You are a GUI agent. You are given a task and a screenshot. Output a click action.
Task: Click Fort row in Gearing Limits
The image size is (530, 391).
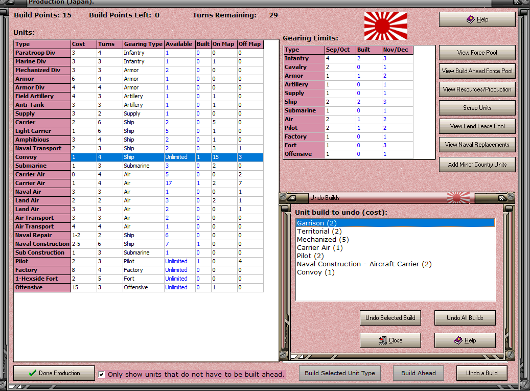point(348,145)
